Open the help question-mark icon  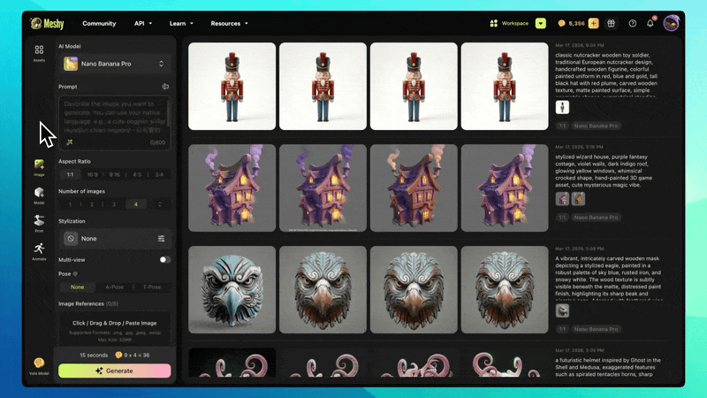633,24
